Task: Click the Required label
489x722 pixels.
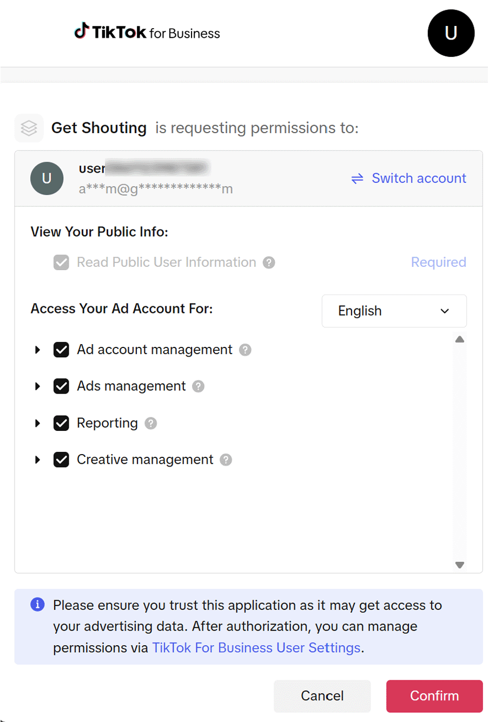Action: click(439, 262)
